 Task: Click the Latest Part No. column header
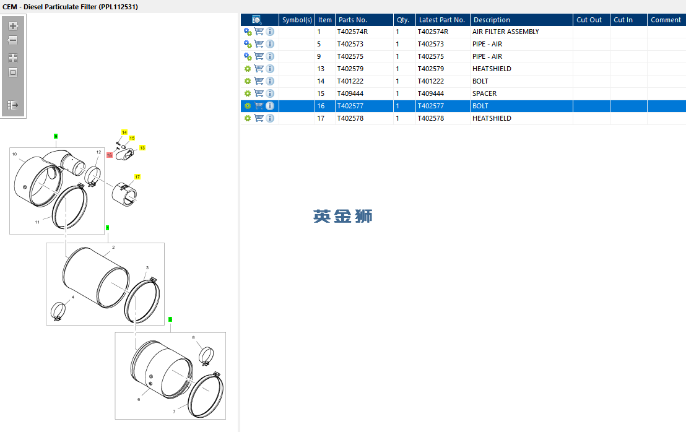[443, 20]
